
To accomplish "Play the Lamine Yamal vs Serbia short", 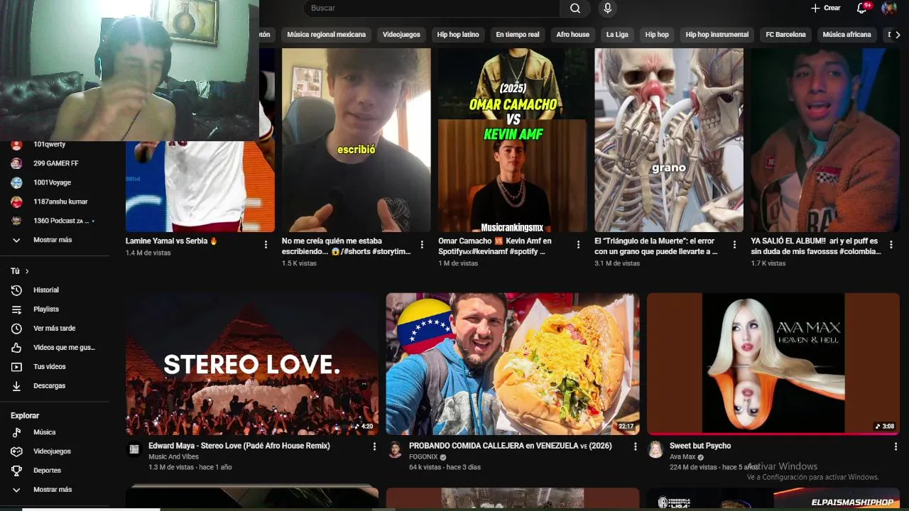I will [x=200, y=186].
